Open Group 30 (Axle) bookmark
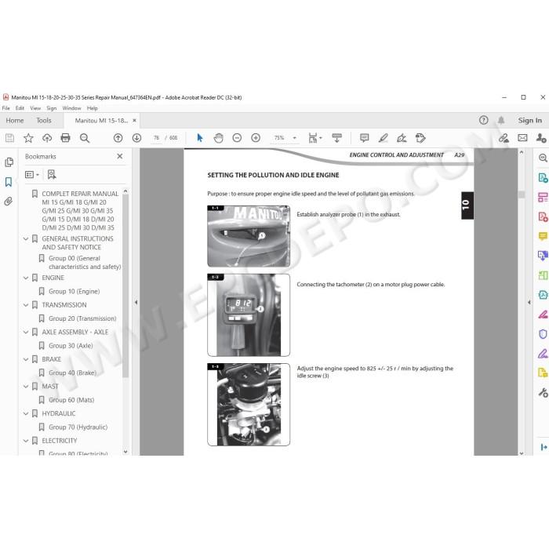Image resolution: width=549 pixels, height=549 pixels. point(71,346)
